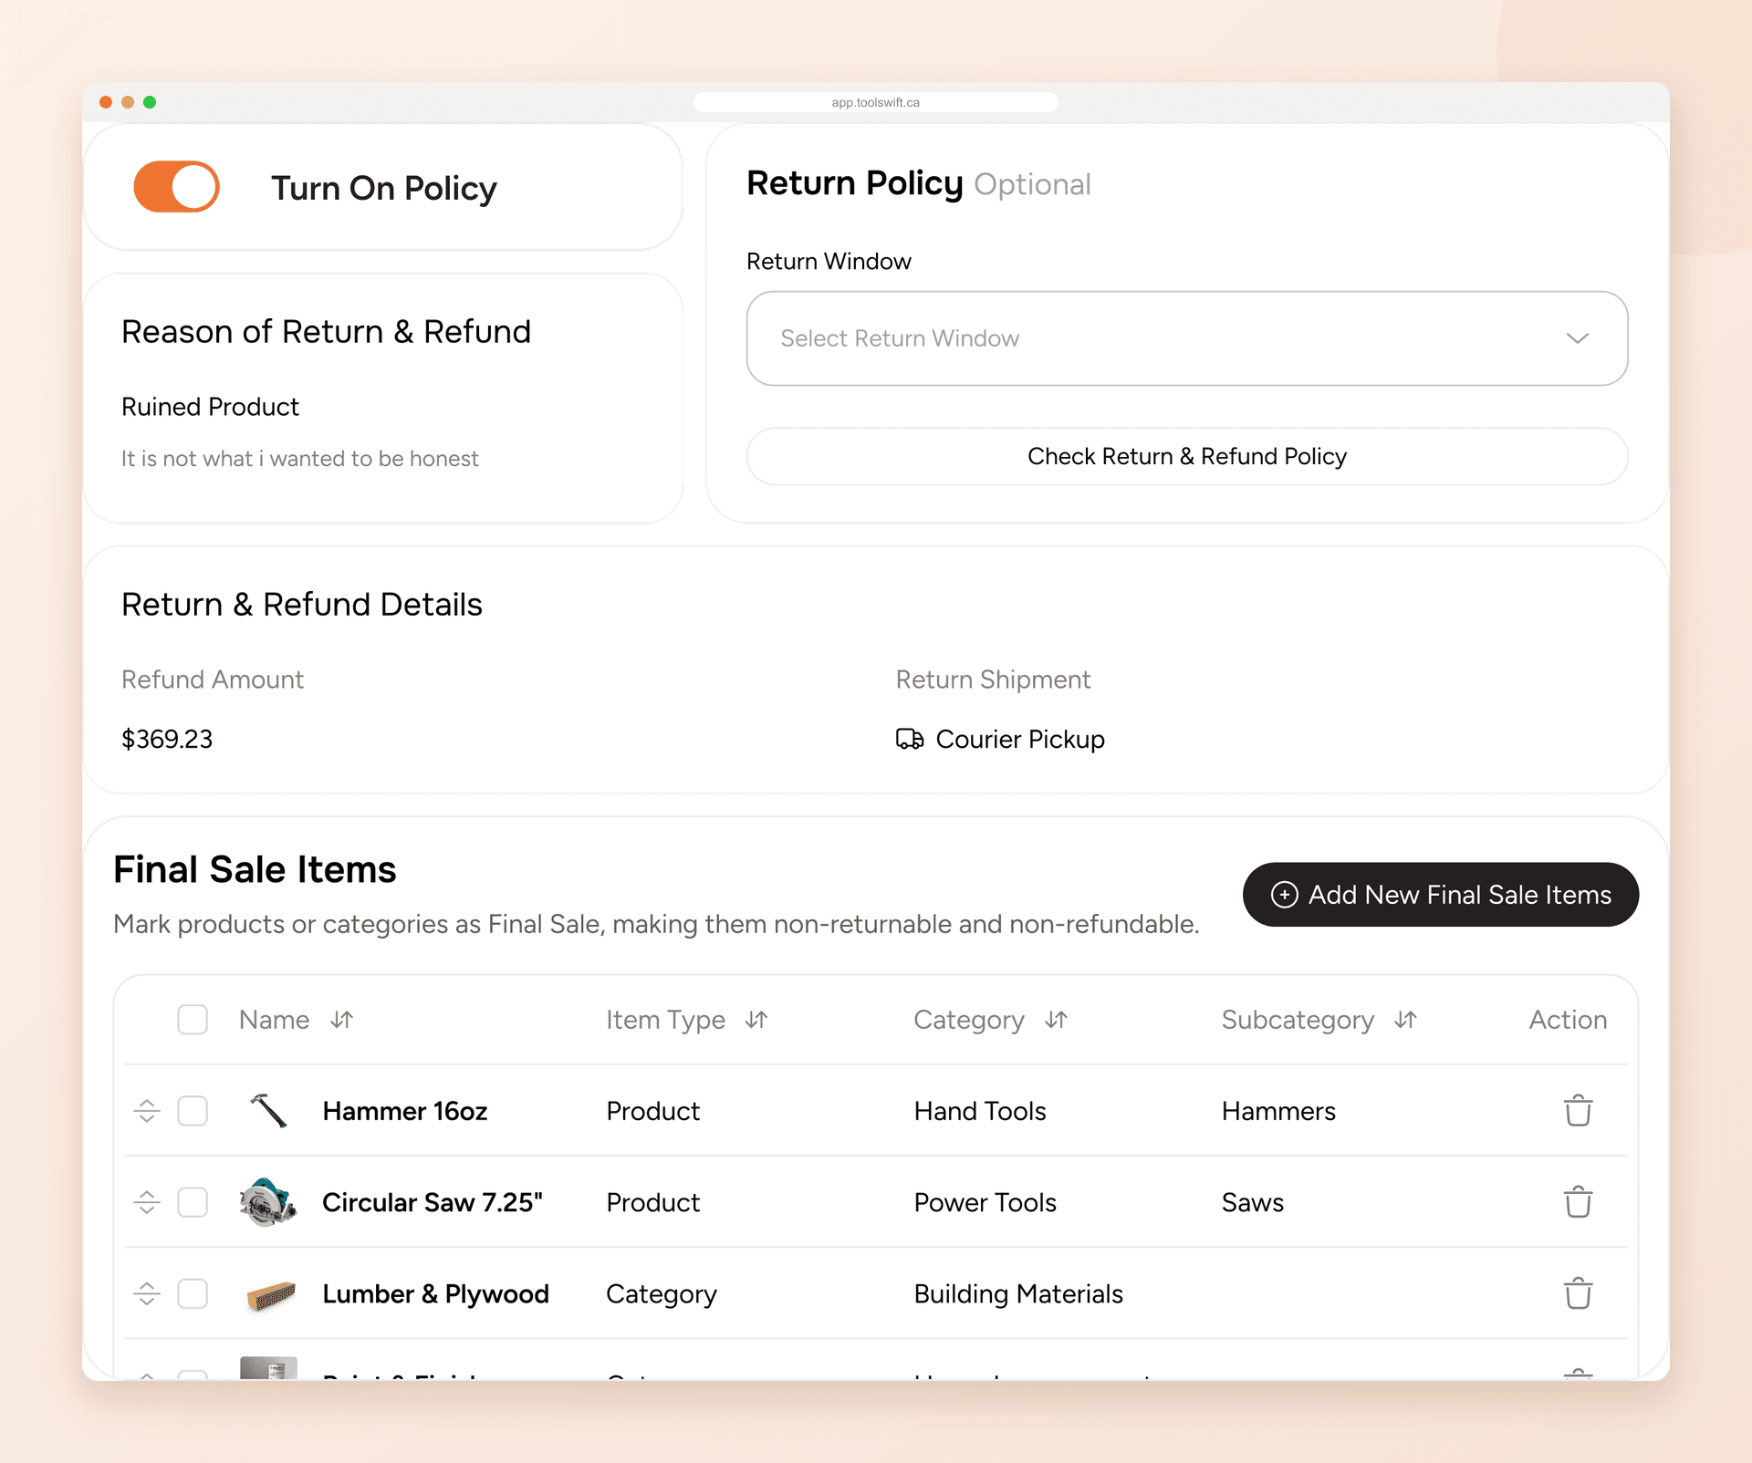Sort table by Subcategory column icon

(1405, 1020)
